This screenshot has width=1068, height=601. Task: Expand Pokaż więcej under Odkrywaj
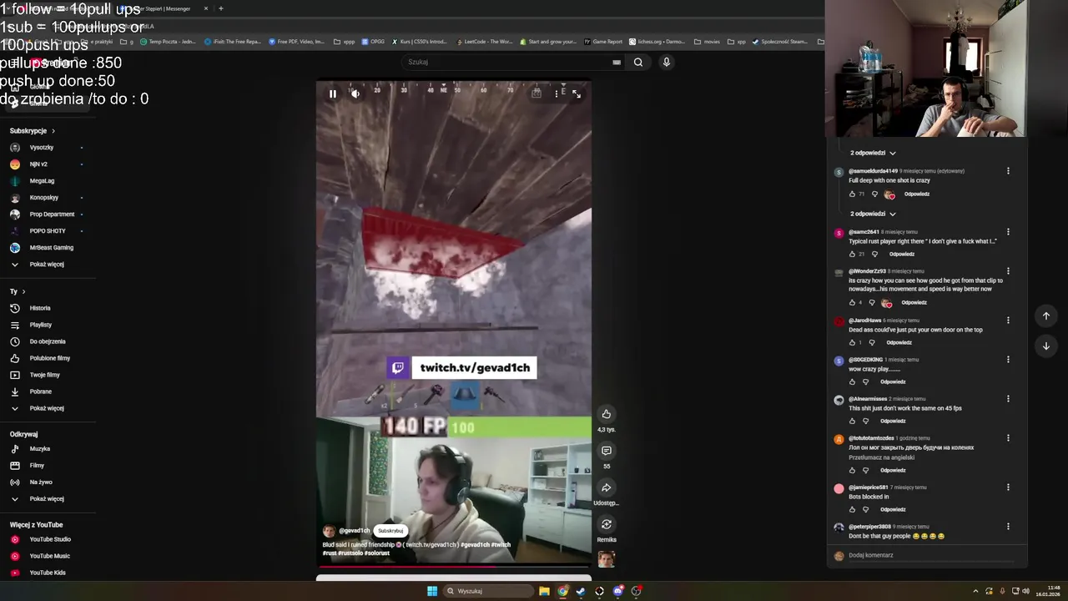pos(46,499)
